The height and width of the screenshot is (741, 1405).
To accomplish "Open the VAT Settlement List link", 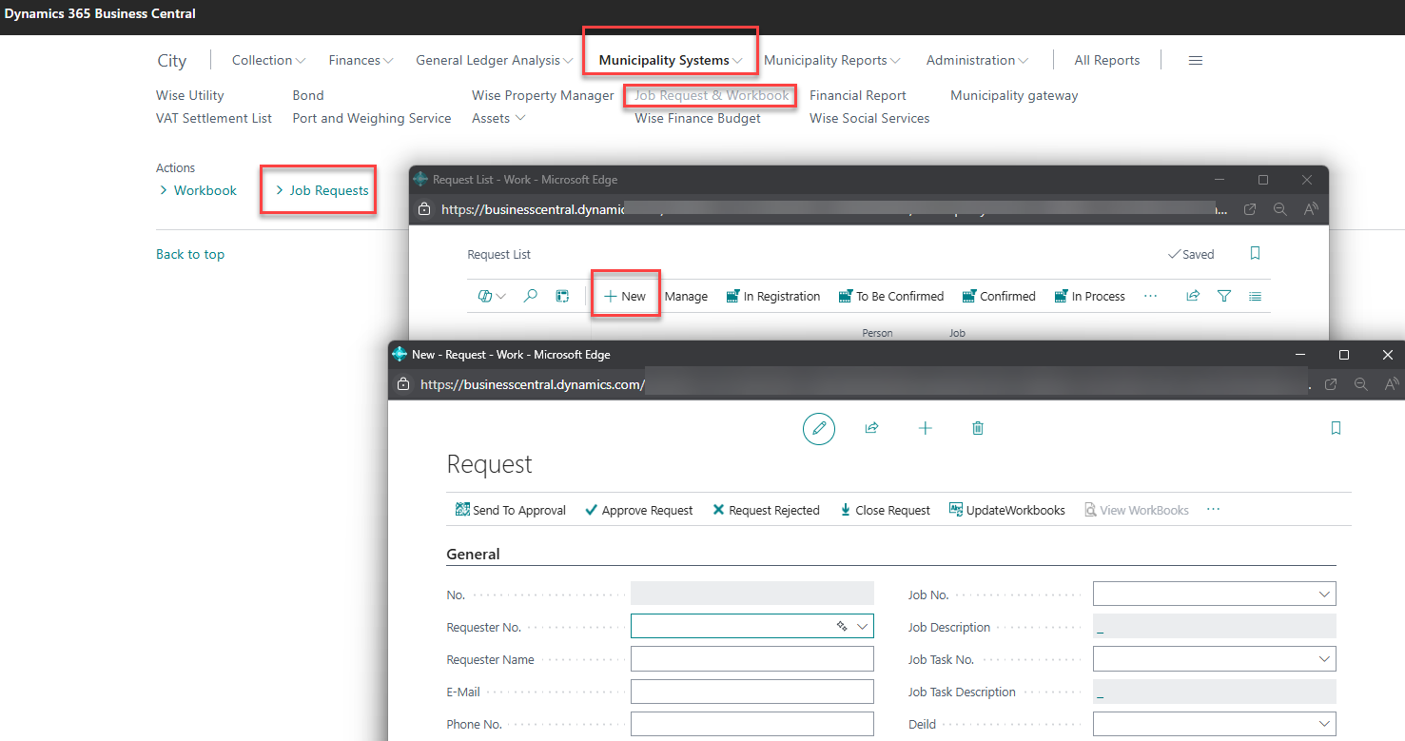I will pos(214,118).
